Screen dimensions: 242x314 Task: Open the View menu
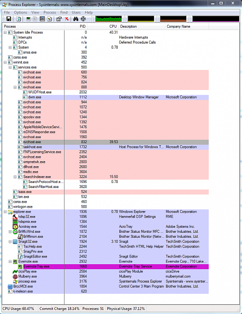point(35,13)
